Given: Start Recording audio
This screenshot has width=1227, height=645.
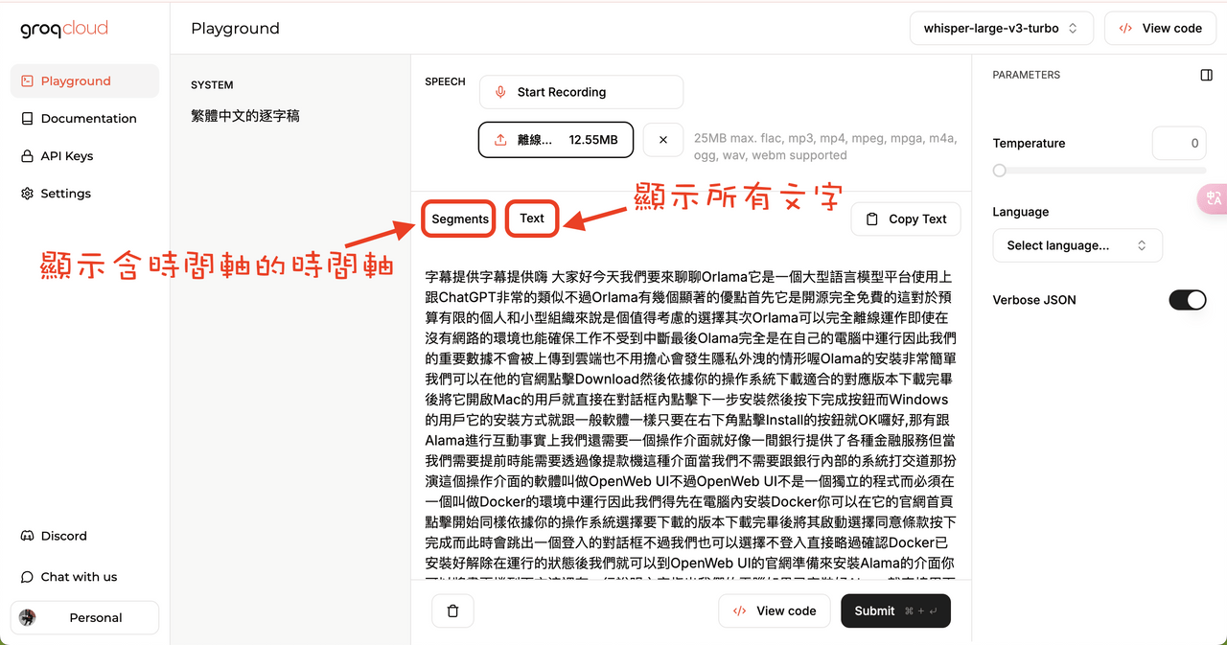Looking at the screenshot, I should click(581, 92).
